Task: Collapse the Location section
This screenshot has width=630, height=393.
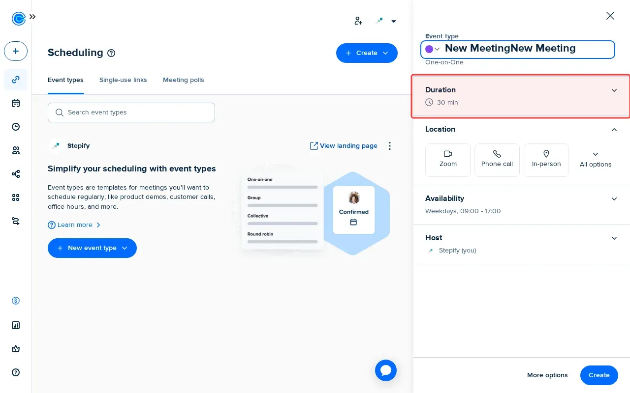Action: (614, 130)
